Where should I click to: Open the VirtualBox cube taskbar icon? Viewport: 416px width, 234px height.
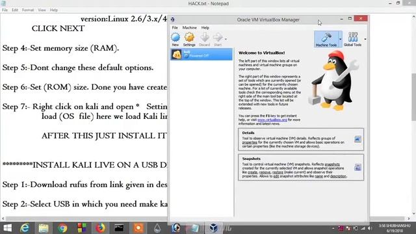coord(214,228)
